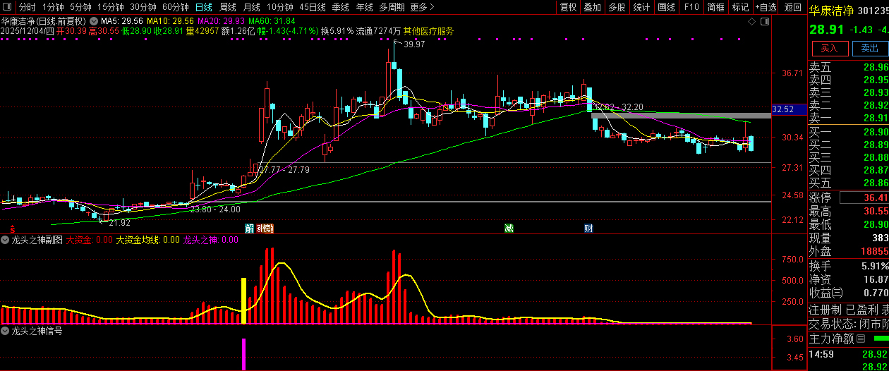The image size is (889, 371).
Task: Select the 60分钟 timeframe tab
Action: pos(176,7)
